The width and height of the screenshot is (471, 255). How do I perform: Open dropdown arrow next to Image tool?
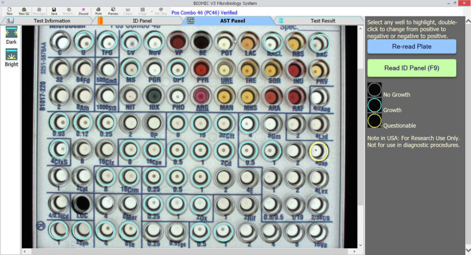click(x=151, y=12)
